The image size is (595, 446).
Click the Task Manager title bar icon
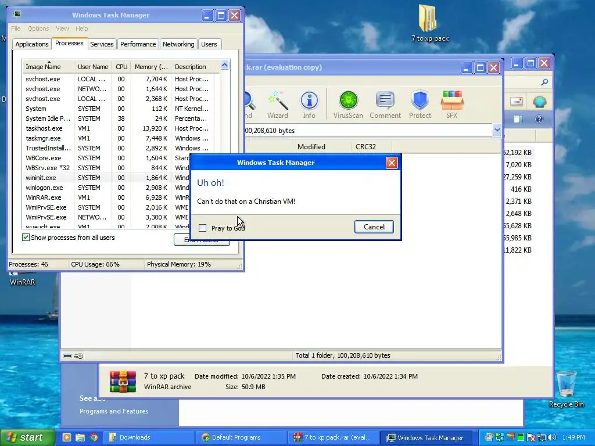(17, 15)
